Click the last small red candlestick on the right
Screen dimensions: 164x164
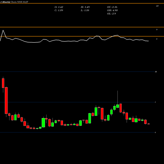click(x=149, y=124)
